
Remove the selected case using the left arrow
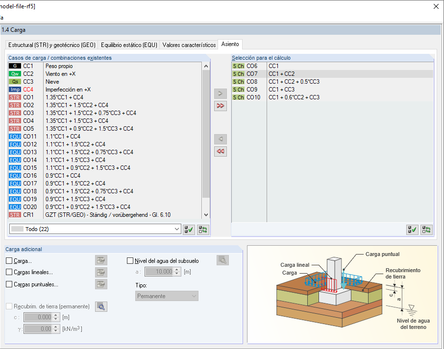pos(221,139)
